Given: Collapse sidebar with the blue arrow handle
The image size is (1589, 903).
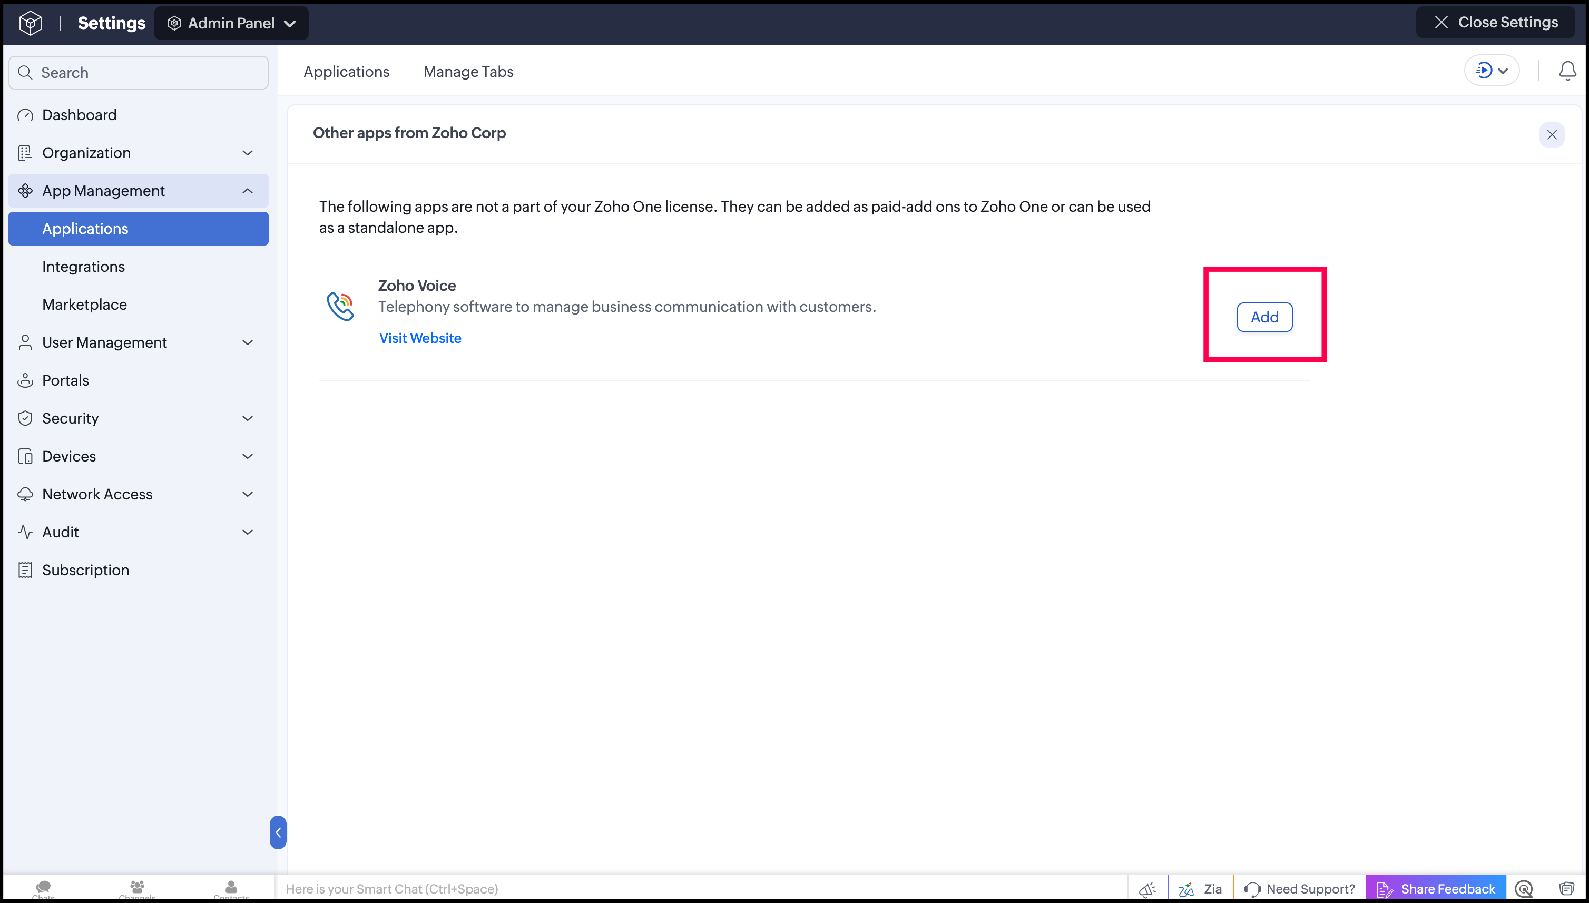Looking at the screenshot, I should pyautogui.click(x=278, y=832).
